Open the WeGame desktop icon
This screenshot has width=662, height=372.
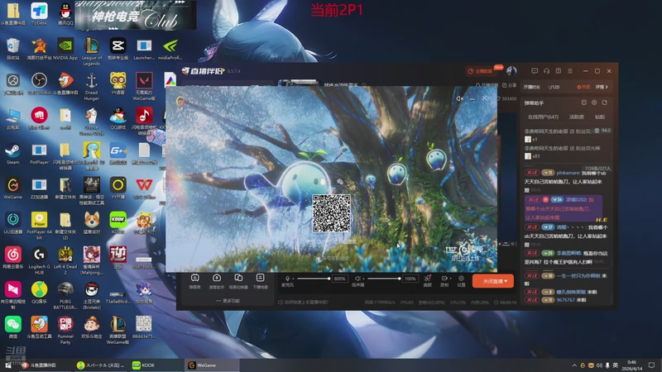pos(13,188)
